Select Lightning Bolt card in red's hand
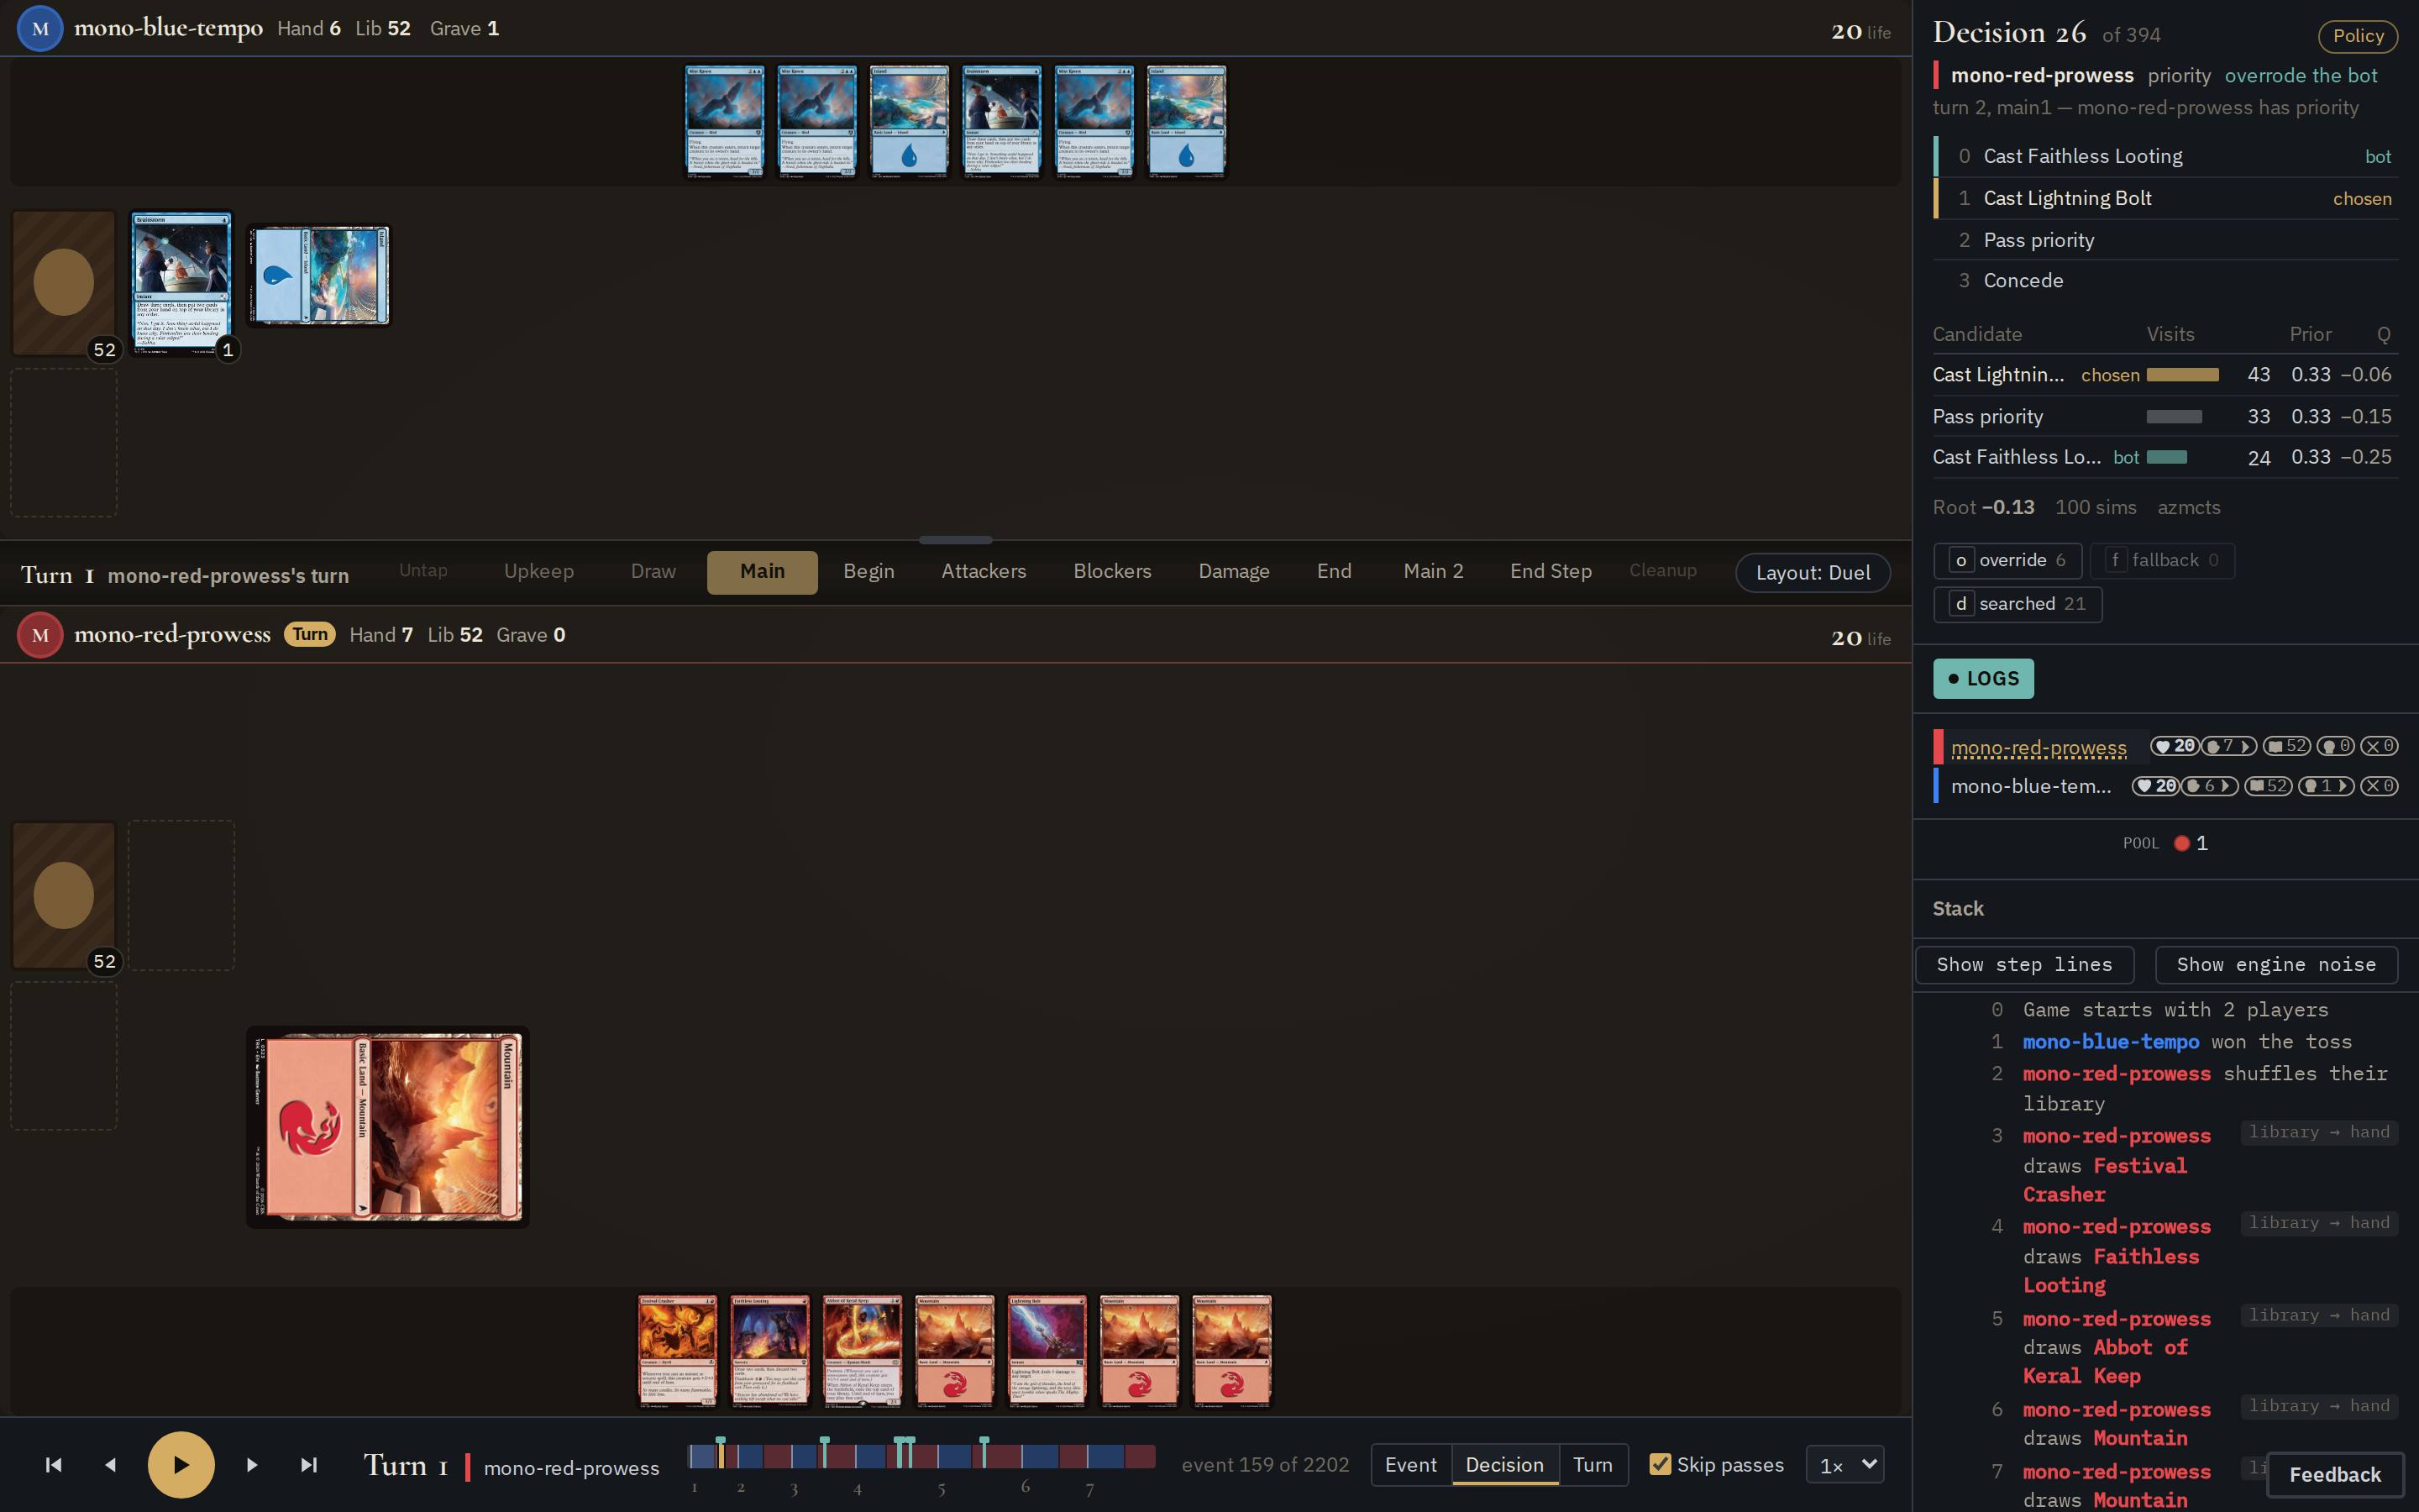The width and height of the screenshot is (2419, 1512). pyautogui.click(x=1047, y=1351)
